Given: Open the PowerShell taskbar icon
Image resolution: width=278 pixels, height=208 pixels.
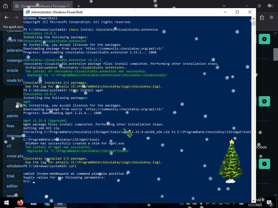Looking at the screenshot, I should 60,203.
